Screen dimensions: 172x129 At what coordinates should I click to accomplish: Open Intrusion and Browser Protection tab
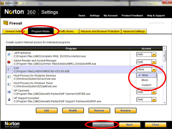coord(100,31)
